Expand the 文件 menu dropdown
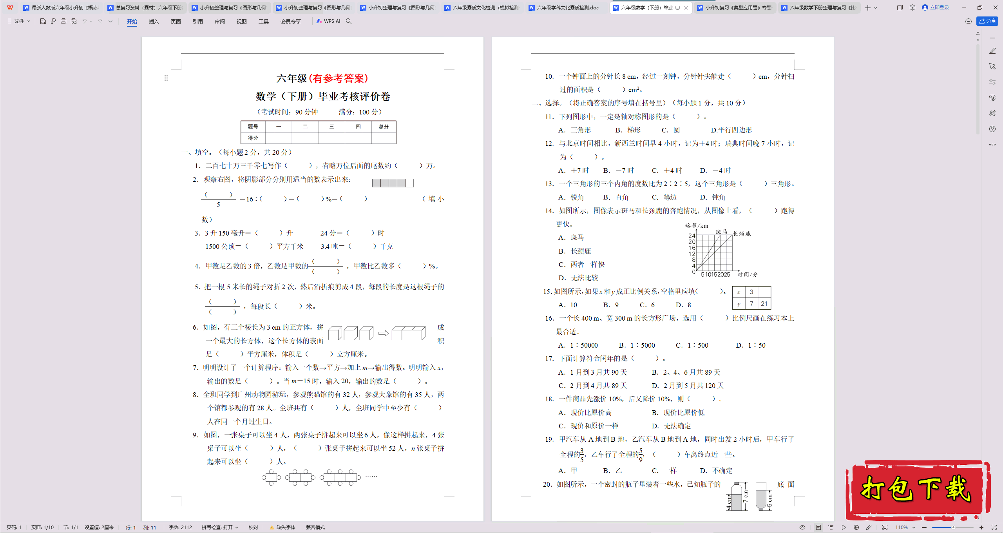The width and height of the screenshot is (1003, 533). (x=19, y=21)
